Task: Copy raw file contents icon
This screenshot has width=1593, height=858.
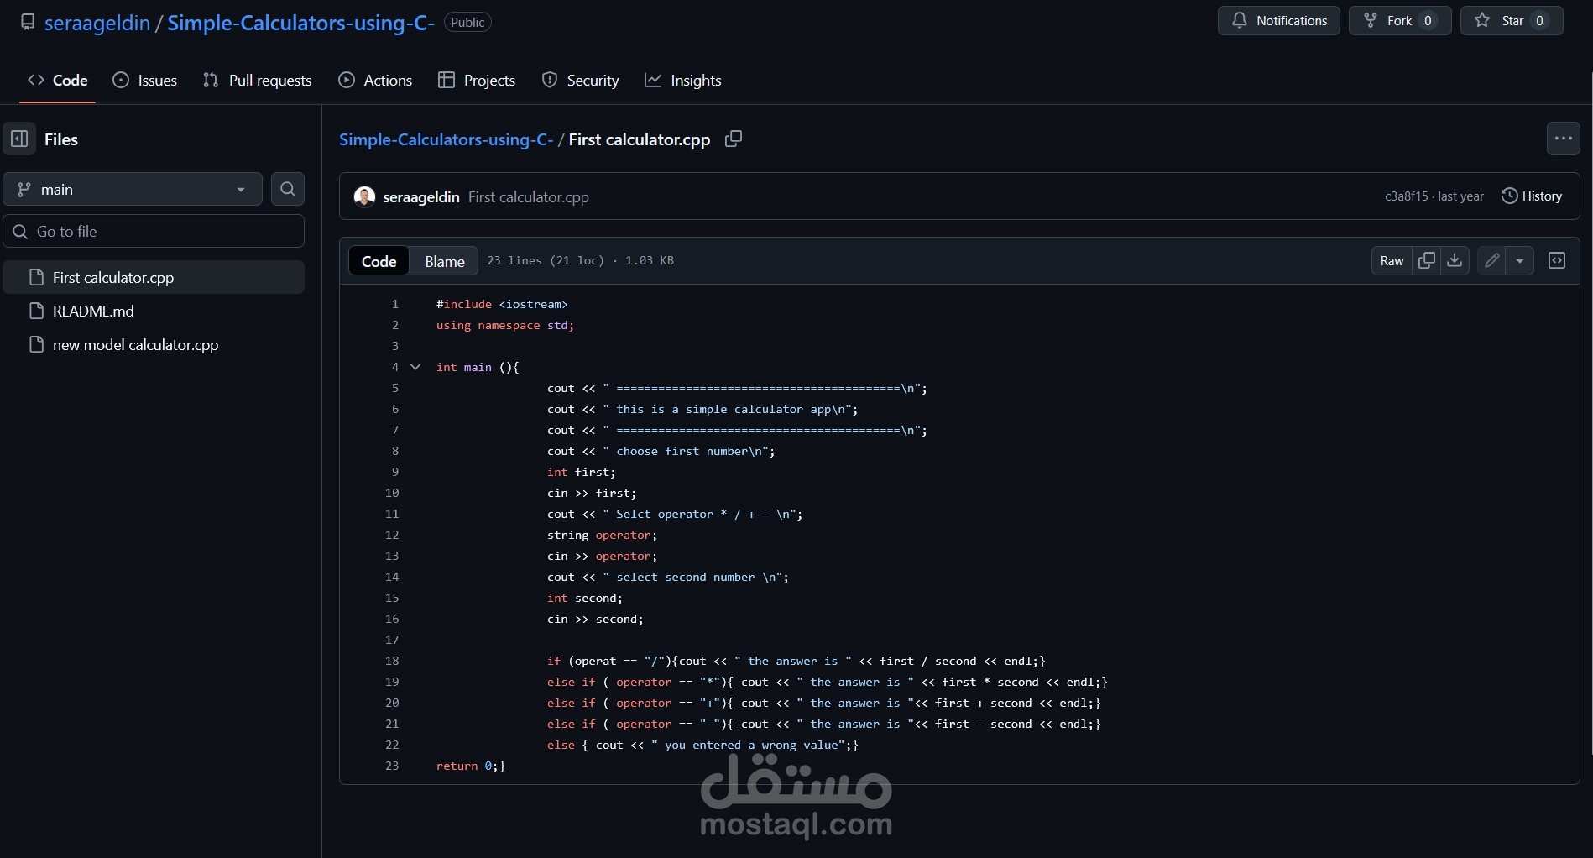Action: click(1426, 260)
